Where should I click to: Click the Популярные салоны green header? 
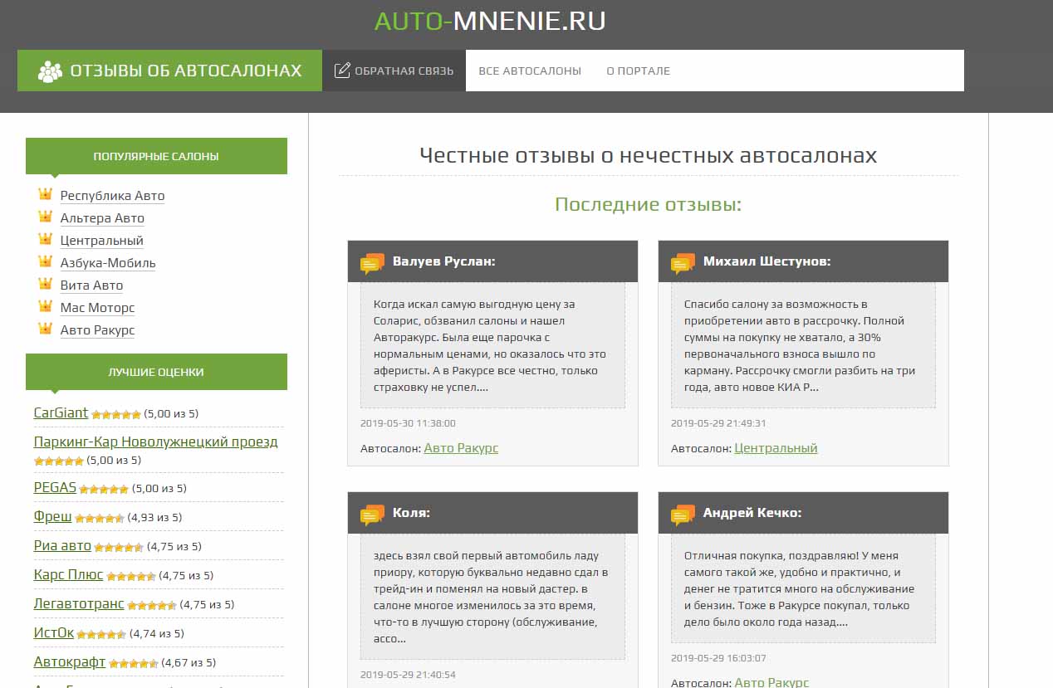click(156, 156)
